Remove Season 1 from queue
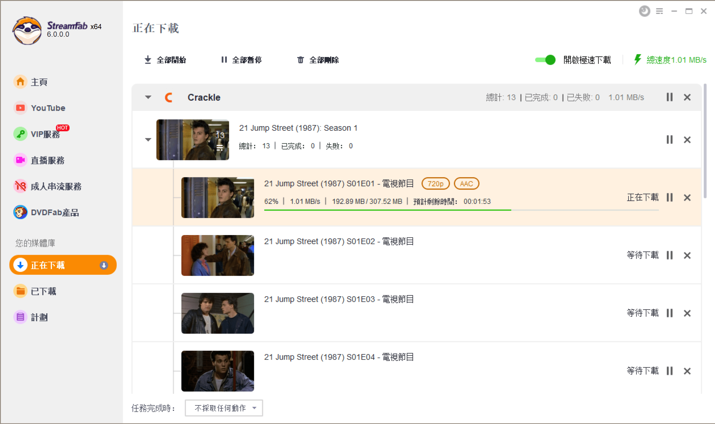 pyautogui.click(x=687, y=140)
